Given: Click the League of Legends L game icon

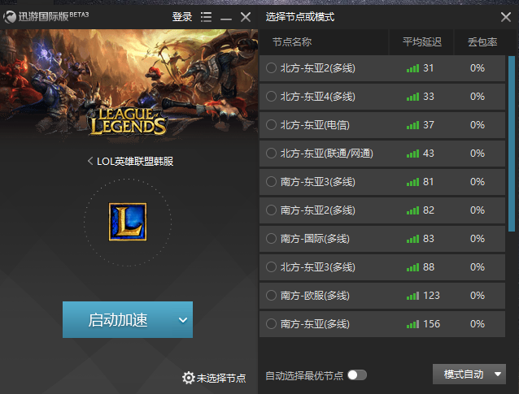Looking at the screenshot, I should pyautogui.click(x=128, y=222).
